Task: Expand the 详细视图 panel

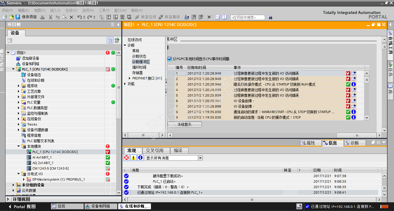Action: 8,199
